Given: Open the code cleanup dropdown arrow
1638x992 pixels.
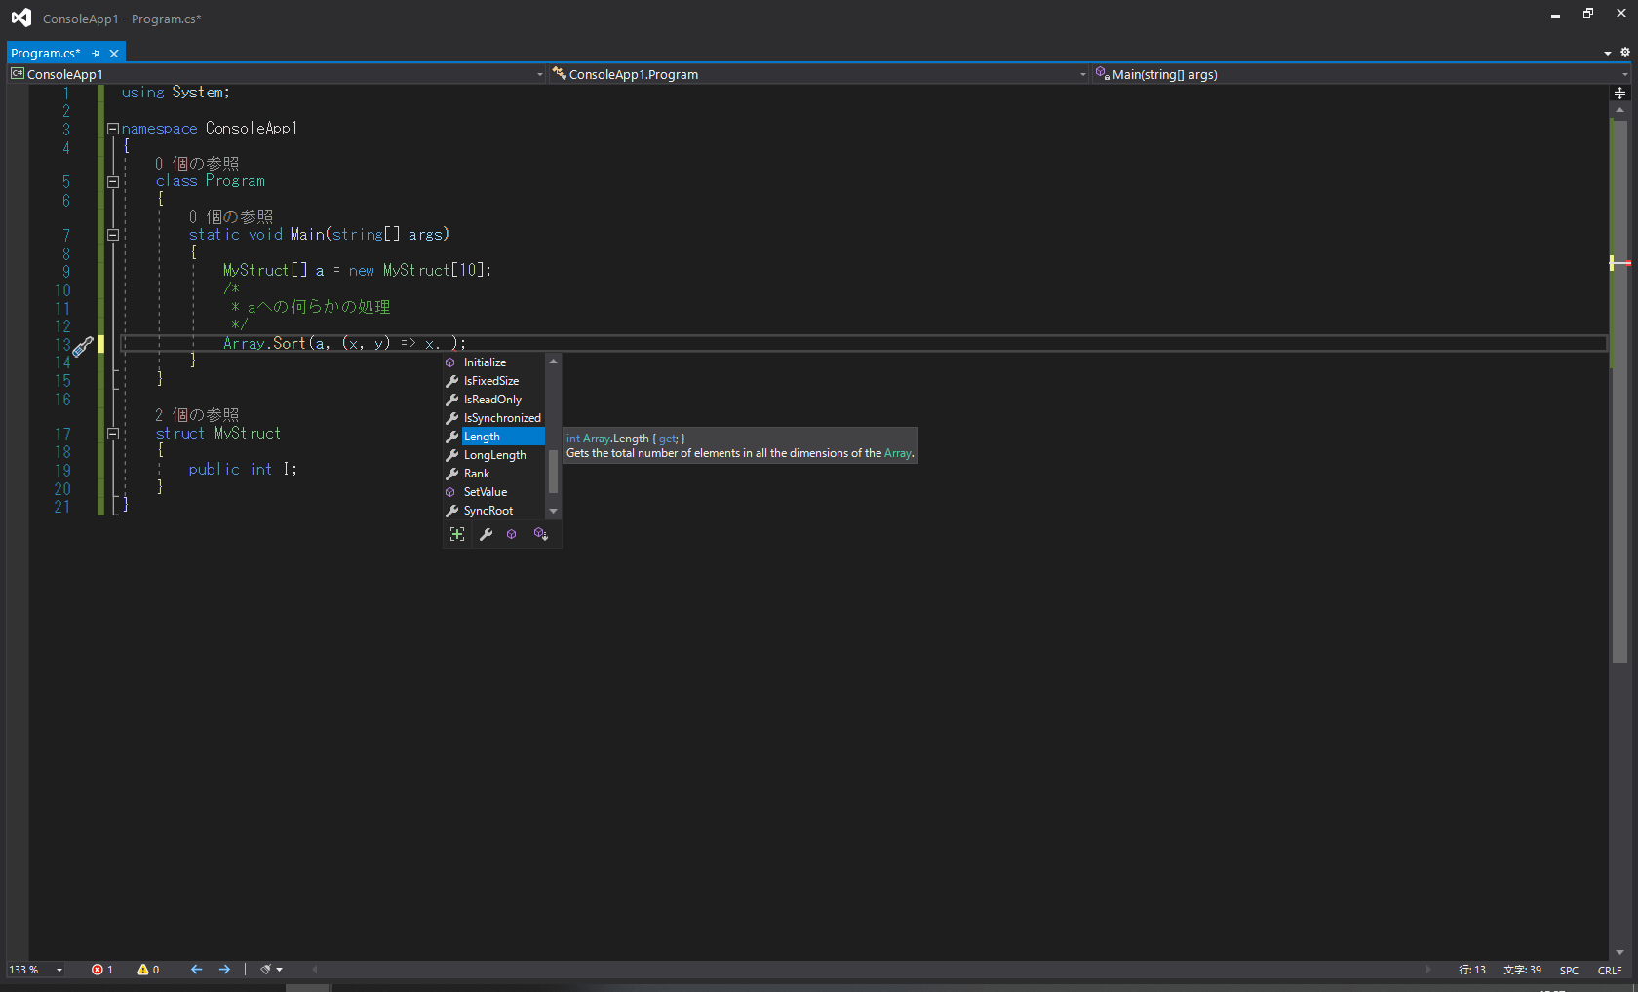Looking at the screenshot, I should click(x=280, y=970).
